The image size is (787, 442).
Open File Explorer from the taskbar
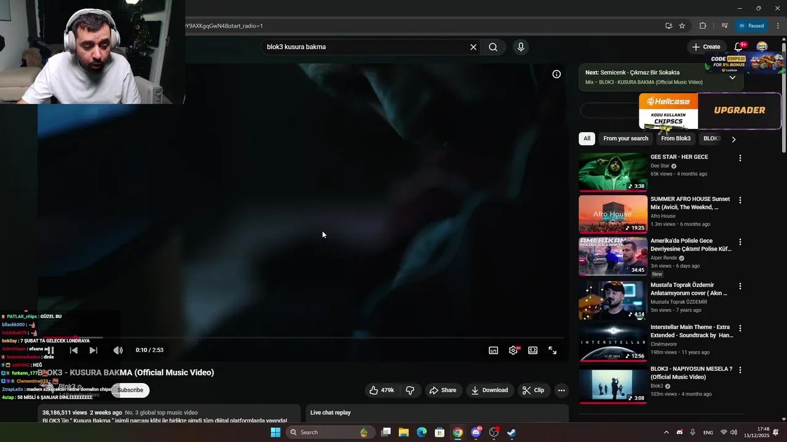coord(404,432)
